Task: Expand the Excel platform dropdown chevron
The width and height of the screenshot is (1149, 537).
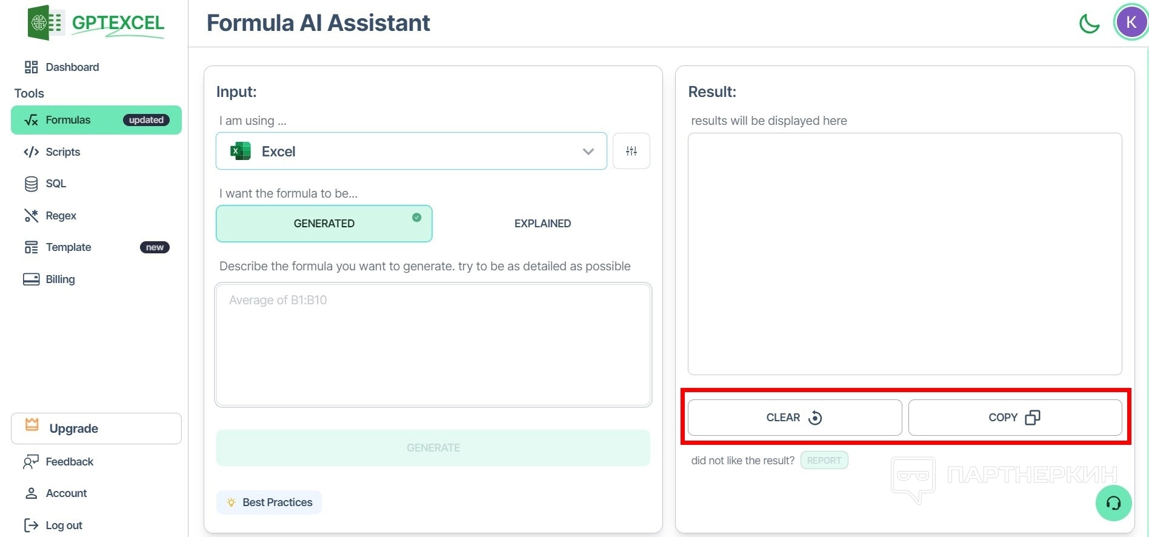Action: click(588, 152)
